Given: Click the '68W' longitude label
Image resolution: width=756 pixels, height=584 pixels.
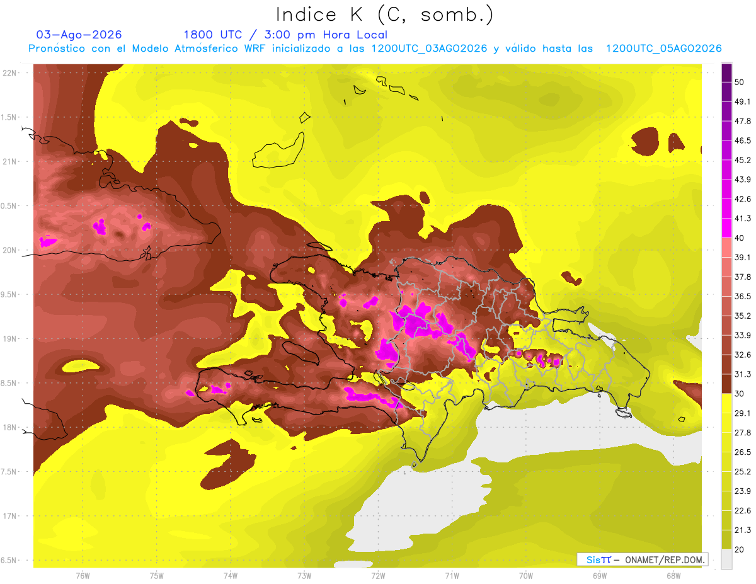Looking at the screenshot, I should (673, 576).
